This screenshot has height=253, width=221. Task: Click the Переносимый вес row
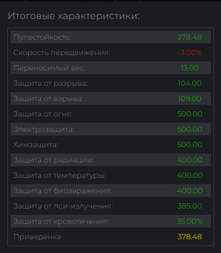(x=111, y=68)
